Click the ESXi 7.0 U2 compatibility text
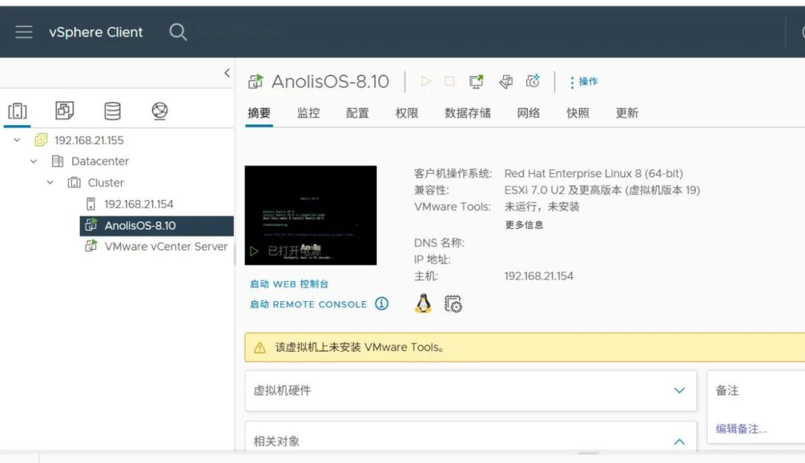This screenshot has height=463, width=805. coord(602,190)
